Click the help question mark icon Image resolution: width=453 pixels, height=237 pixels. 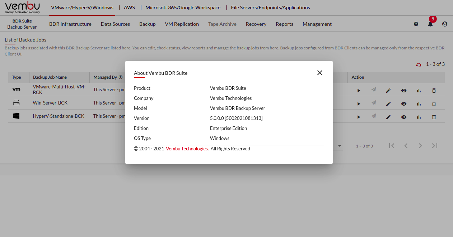point(416,24)
